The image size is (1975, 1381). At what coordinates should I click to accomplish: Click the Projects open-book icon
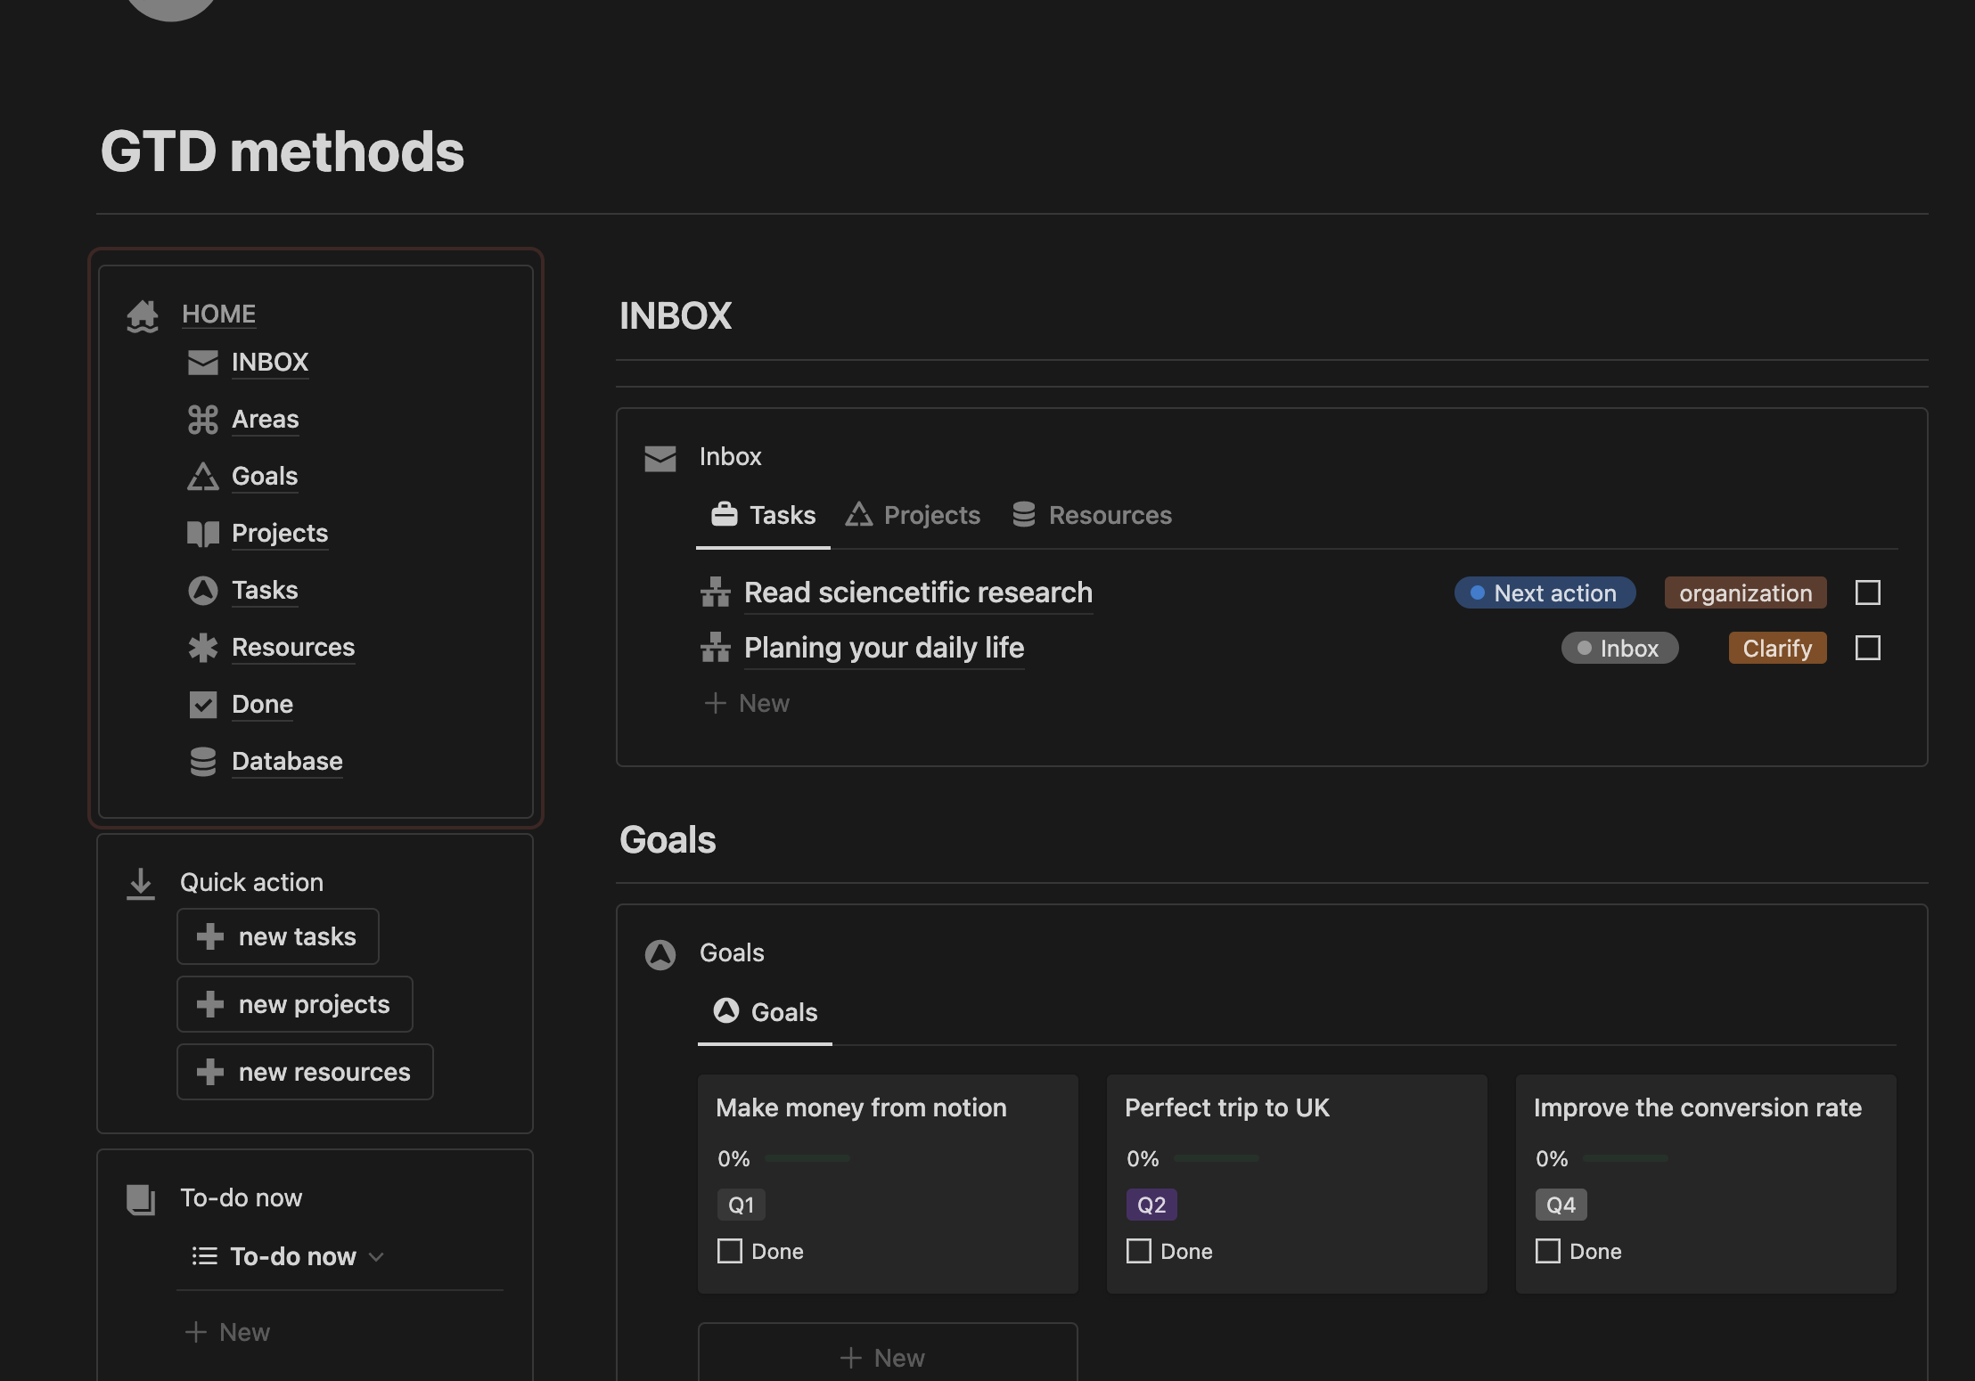coord(203,534)
